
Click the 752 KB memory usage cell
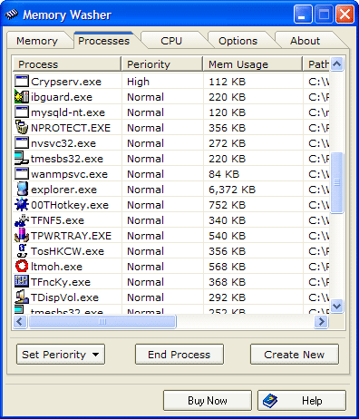coord(228,205)
